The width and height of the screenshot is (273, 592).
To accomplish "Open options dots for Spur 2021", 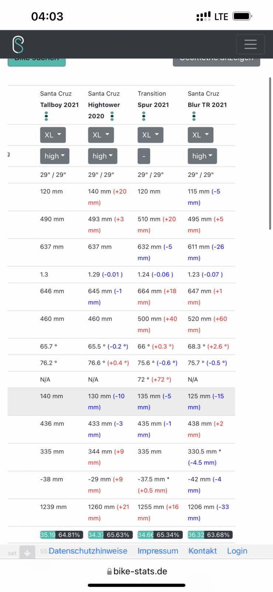I will (x=144, y=116).
